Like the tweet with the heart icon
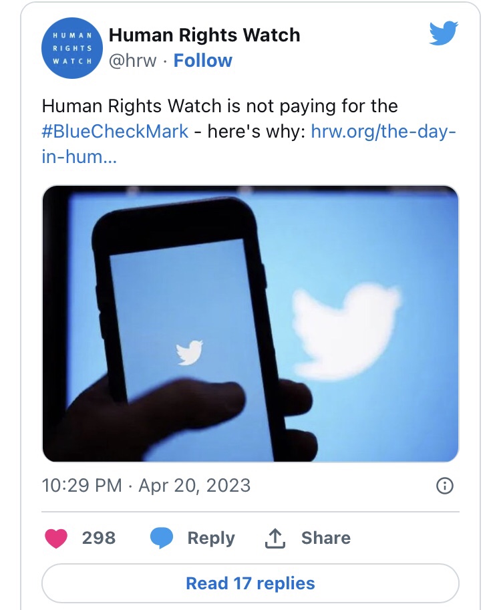The image size is (501, 610). click(x=56, y=538)
